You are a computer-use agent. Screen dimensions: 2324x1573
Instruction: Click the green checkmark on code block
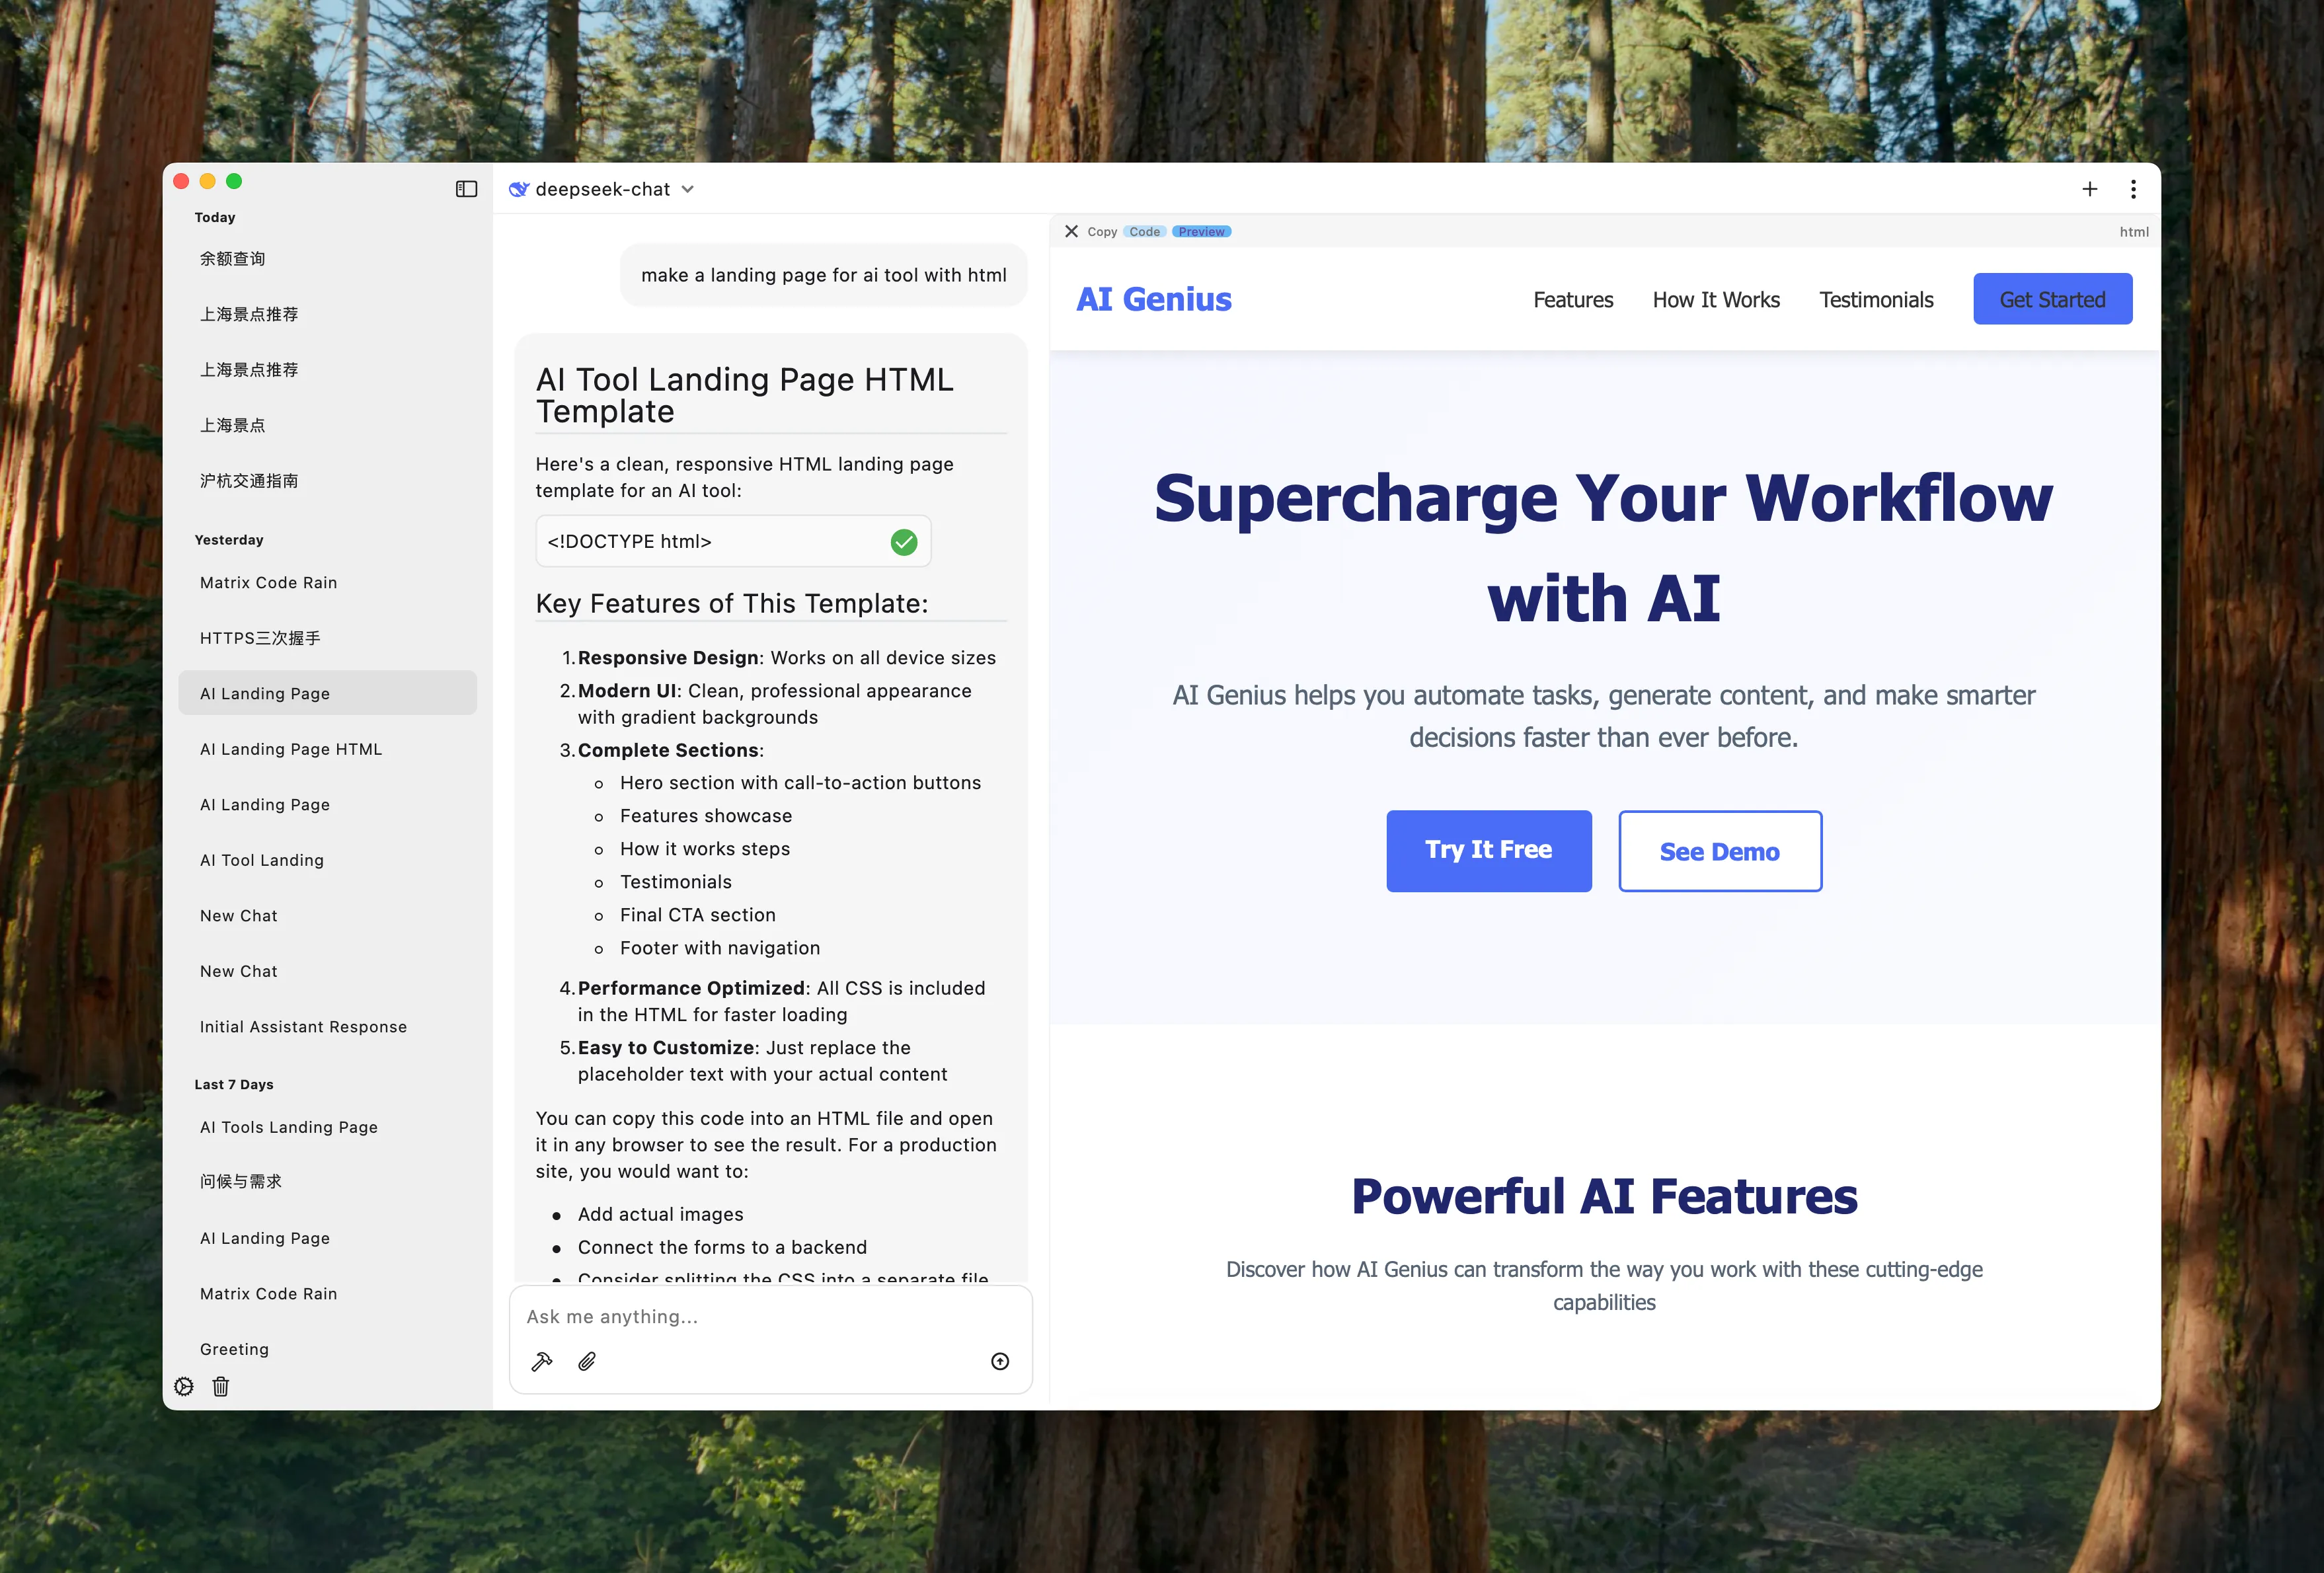903,542
